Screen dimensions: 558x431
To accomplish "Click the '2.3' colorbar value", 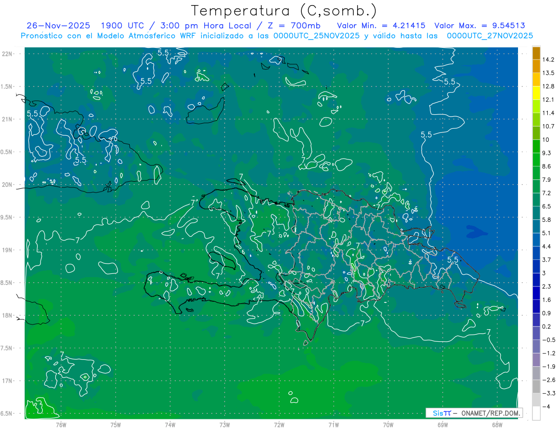I will click(x=547, y=286).
